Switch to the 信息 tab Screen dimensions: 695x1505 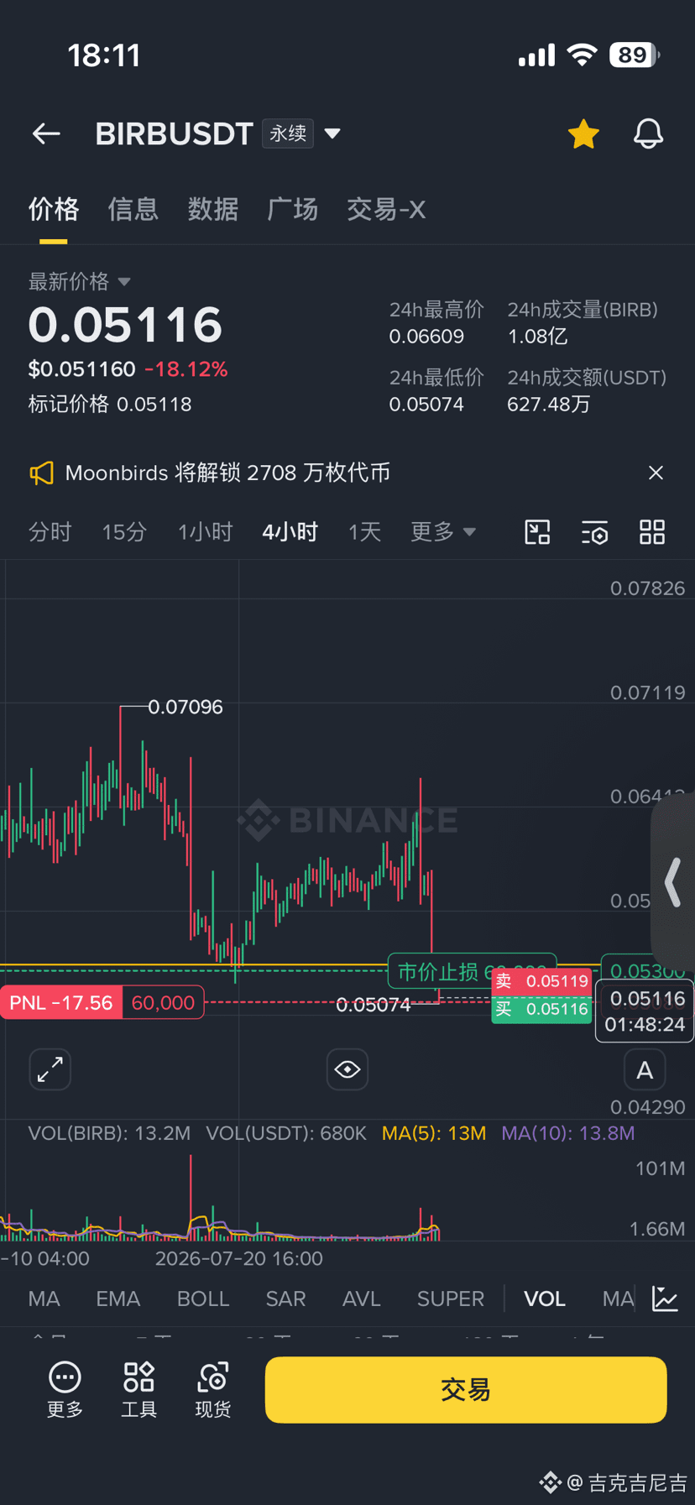pos(133,209)
